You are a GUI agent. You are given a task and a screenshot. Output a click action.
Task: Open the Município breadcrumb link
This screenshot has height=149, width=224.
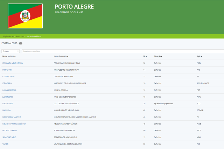click(x=20, y=36)
